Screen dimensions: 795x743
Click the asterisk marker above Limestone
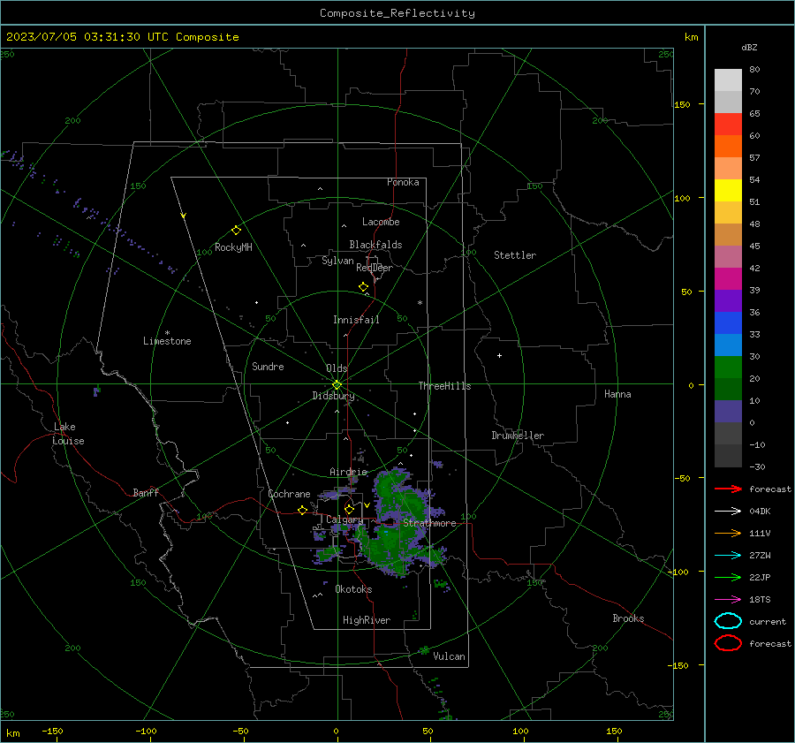coord(167,333)
